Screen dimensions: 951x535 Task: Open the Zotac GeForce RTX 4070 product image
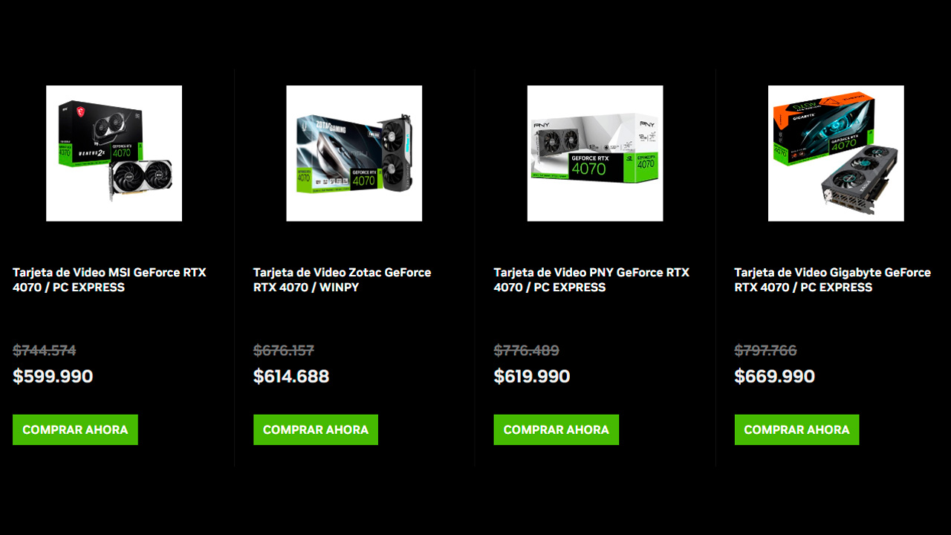(354, 153)
